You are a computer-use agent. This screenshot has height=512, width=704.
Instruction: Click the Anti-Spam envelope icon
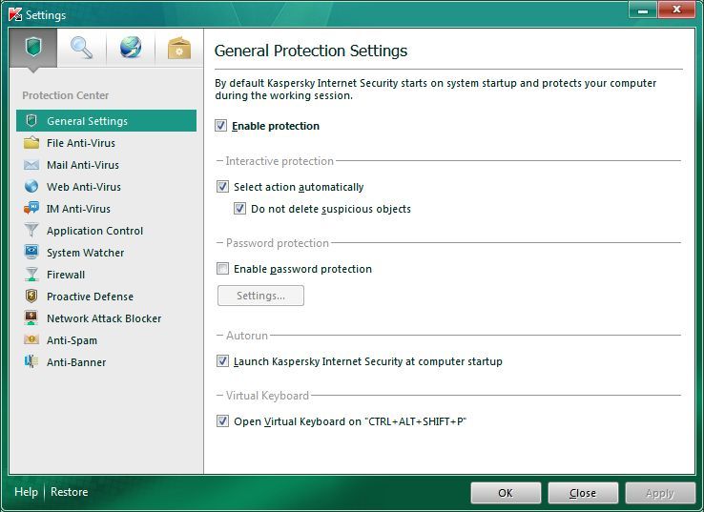click(31, 339)
